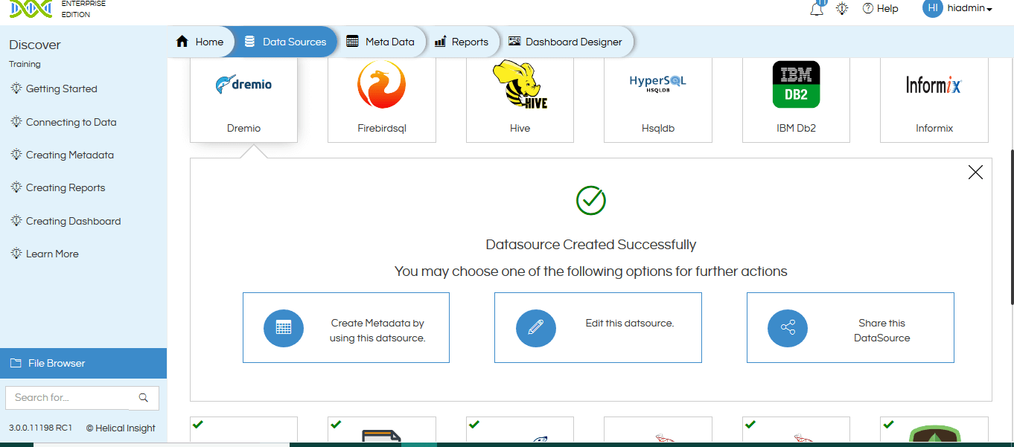Switch to Dashboard Designer tab

(566, 42)
